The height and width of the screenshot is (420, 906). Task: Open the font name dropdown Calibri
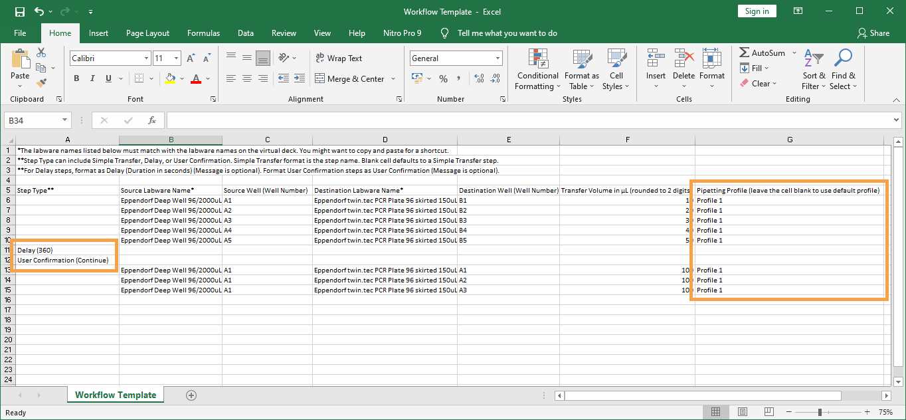pyautogui.click(x=146, y=58)
